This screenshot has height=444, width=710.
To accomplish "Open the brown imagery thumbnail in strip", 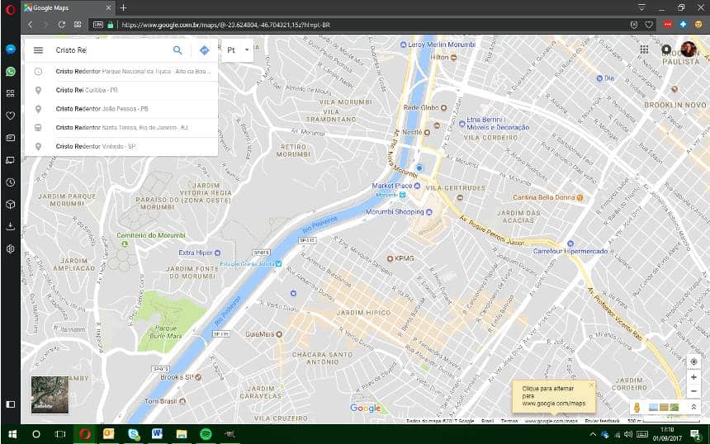I will tap(664, 408).
